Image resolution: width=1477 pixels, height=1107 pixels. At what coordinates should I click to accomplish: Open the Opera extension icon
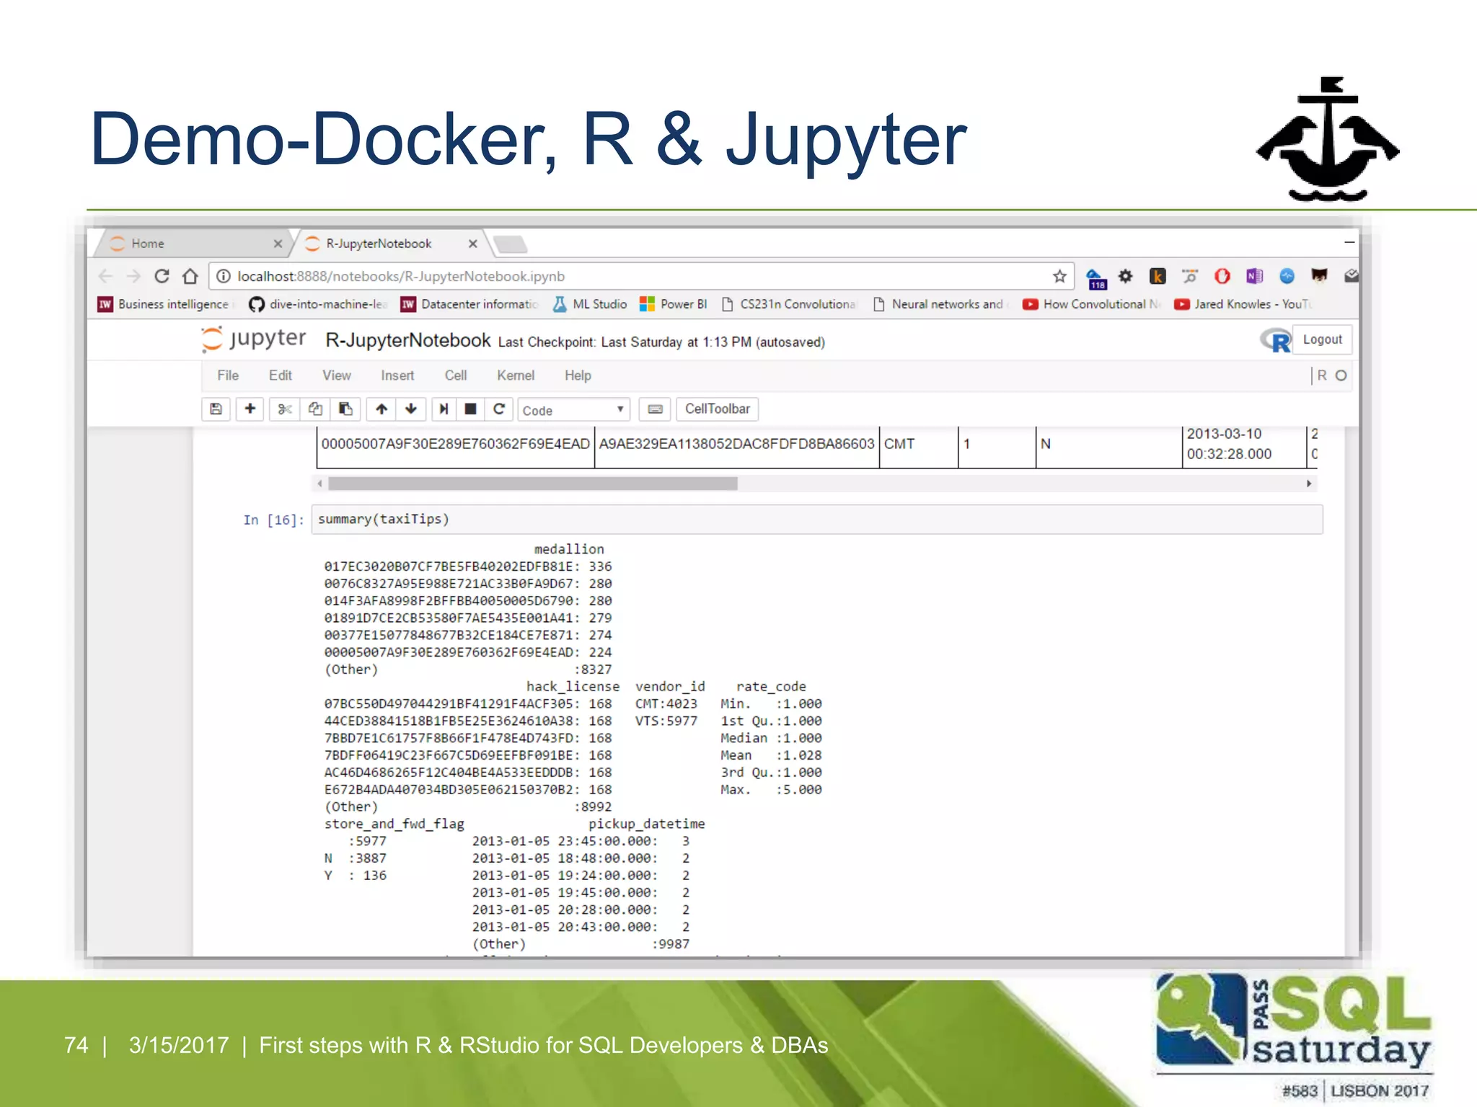1222,276
